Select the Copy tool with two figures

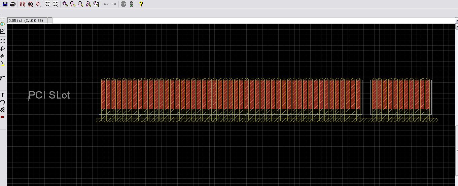(x=3, y=41)
